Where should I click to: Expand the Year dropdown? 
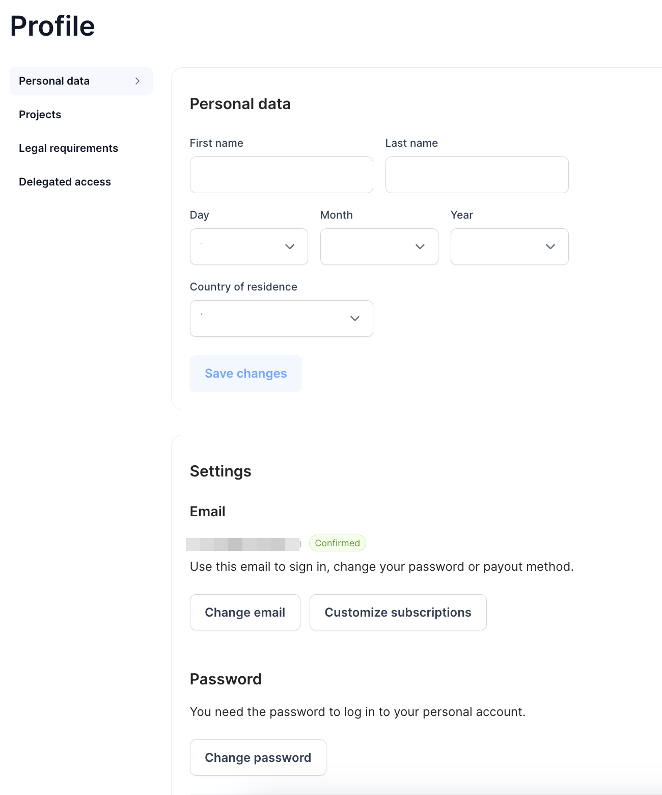click(x=509, y=247)
